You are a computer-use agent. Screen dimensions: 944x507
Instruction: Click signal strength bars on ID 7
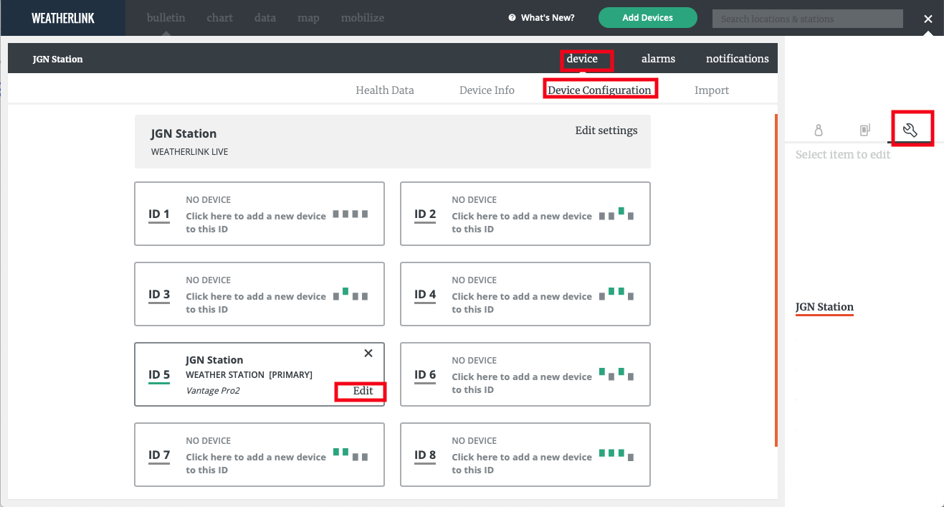(351, 454)
